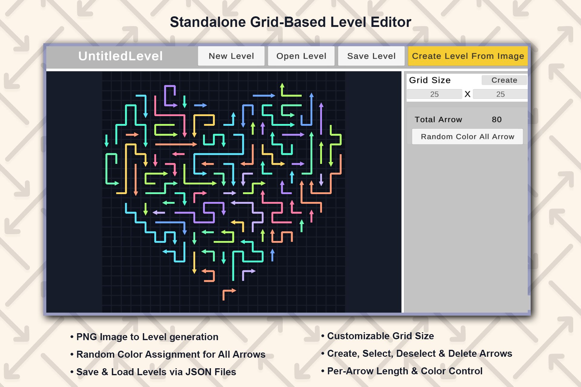Select the blue right-pointing arrow at the heart's top

click(263, 96)
